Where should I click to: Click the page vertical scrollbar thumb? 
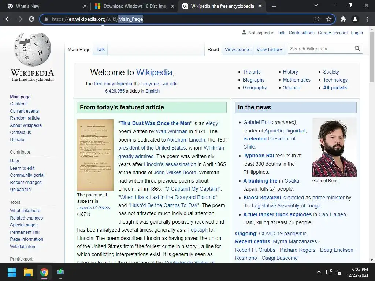pyautogui.click(x=372, y=57)
